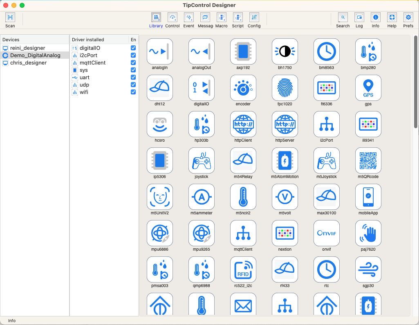Click the analogIn driver icon

coord(160,52)
